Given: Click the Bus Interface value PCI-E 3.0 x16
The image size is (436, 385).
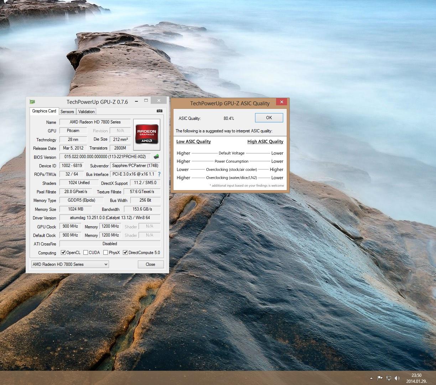Looking at the screenshot, I should tap(133, 174).
